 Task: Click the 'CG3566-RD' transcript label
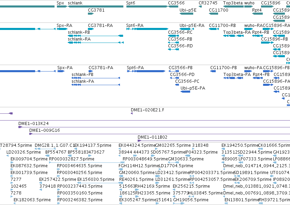(180, 46)
